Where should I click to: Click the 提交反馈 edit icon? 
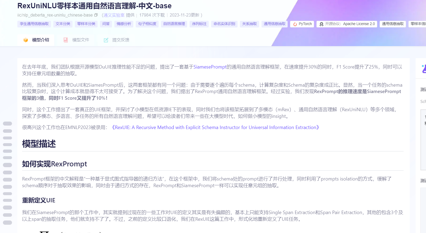pyautogui.click(x=106, y=40)
